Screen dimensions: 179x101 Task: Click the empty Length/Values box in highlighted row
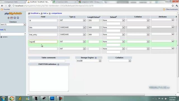[94, 42]
